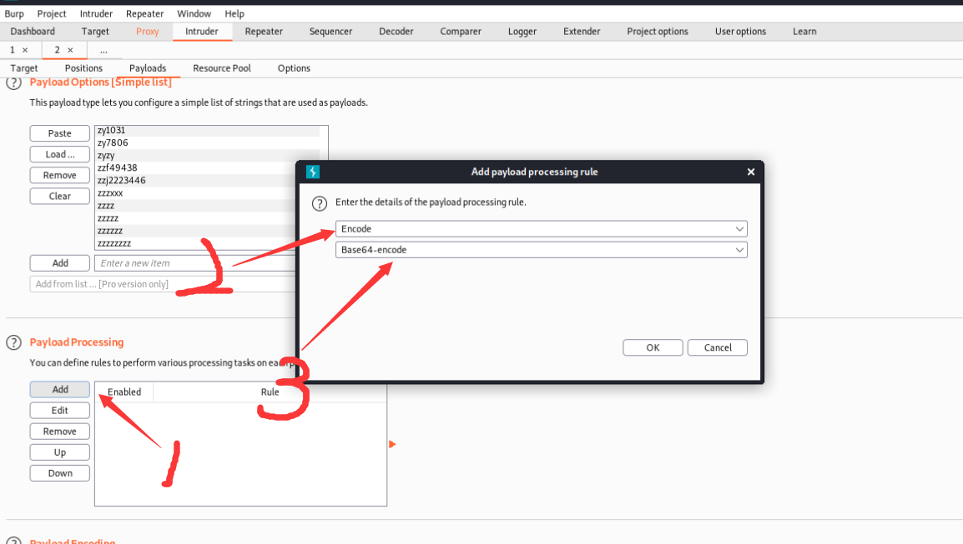The height and width of the screenshot is (544, 963).
Task: Cancel the payload processing rule dialog
Action: (718, 347)
